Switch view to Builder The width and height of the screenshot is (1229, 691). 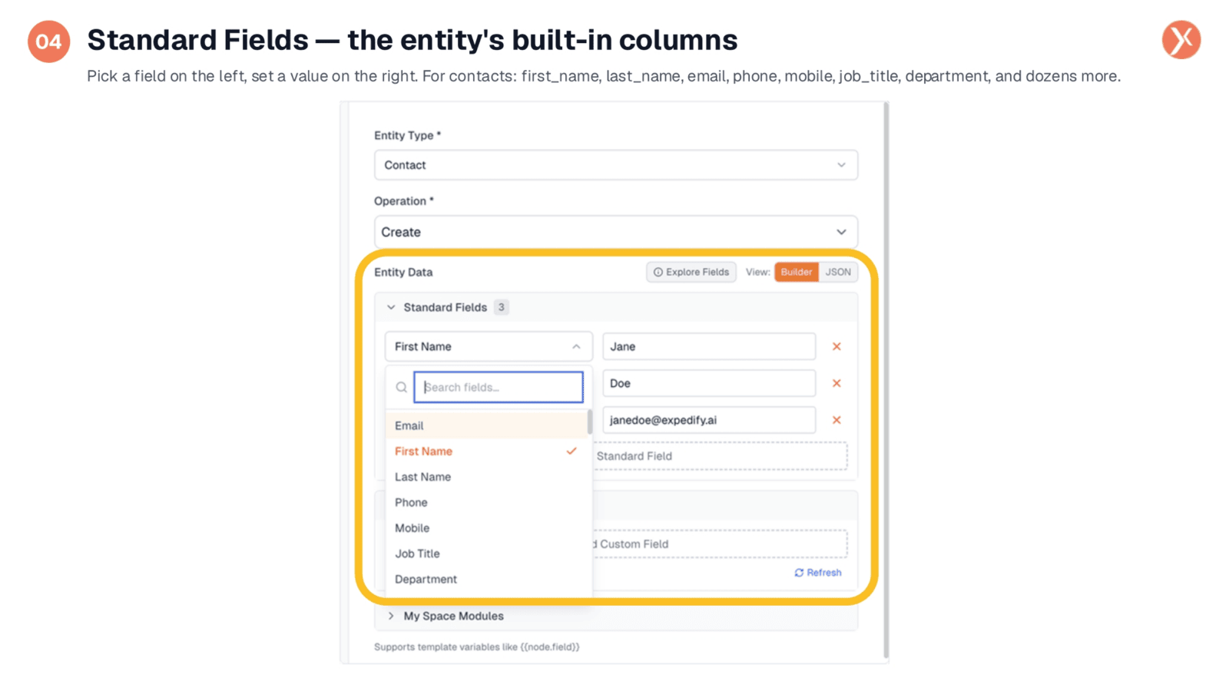click(x=796, y=272)
